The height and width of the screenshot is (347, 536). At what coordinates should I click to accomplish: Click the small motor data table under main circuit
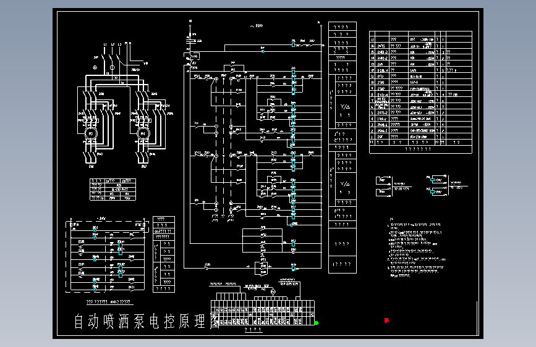[113, 189]
